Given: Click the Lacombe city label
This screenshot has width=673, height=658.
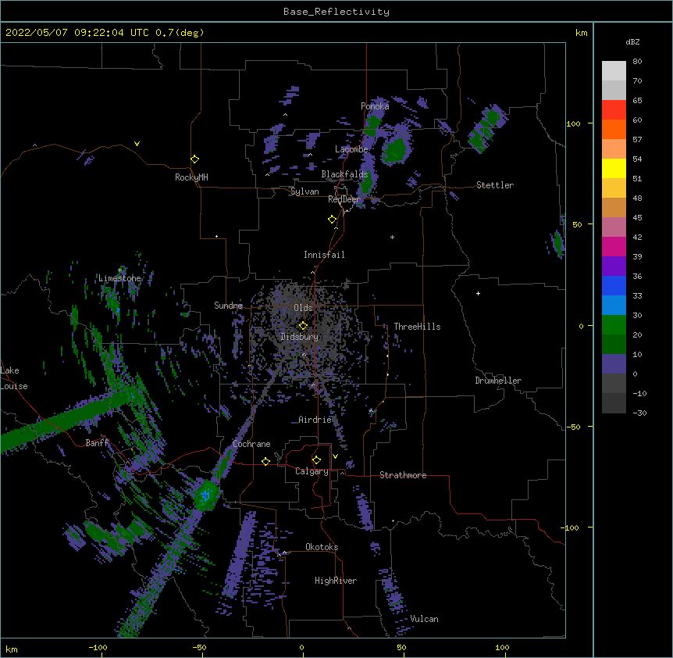Looking at the screenshot, I should click(351, 149).
